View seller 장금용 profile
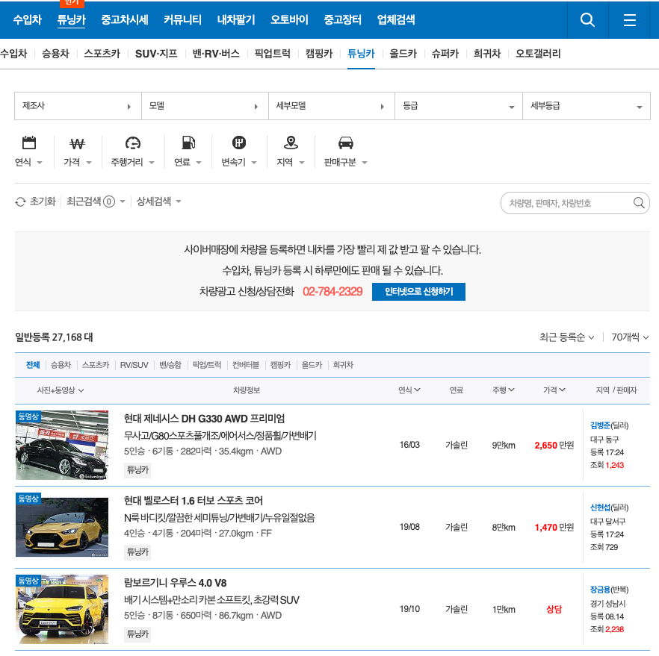Screen dimensions: 659x656 [600, 590]
